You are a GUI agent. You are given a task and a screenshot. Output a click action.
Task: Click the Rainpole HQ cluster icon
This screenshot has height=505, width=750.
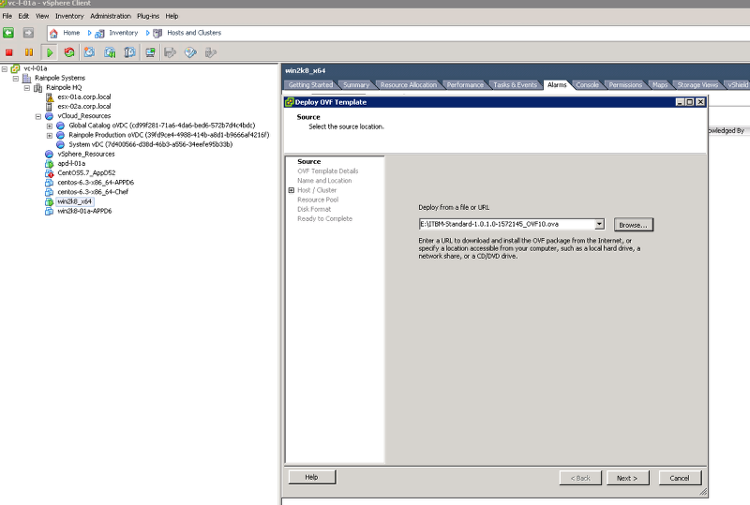point(37,88)
